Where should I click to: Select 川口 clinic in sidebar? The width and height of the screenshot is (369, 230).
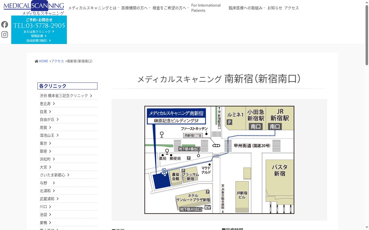point(69,207)
